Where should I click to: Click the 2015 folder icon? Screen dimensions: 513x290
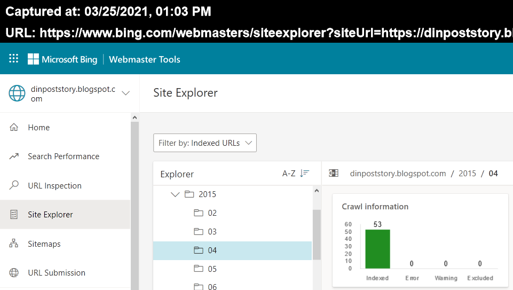pos(189,194)
